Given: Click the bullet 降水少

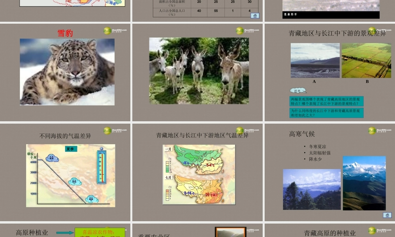Looking at the screenshot, I should 315,159.
